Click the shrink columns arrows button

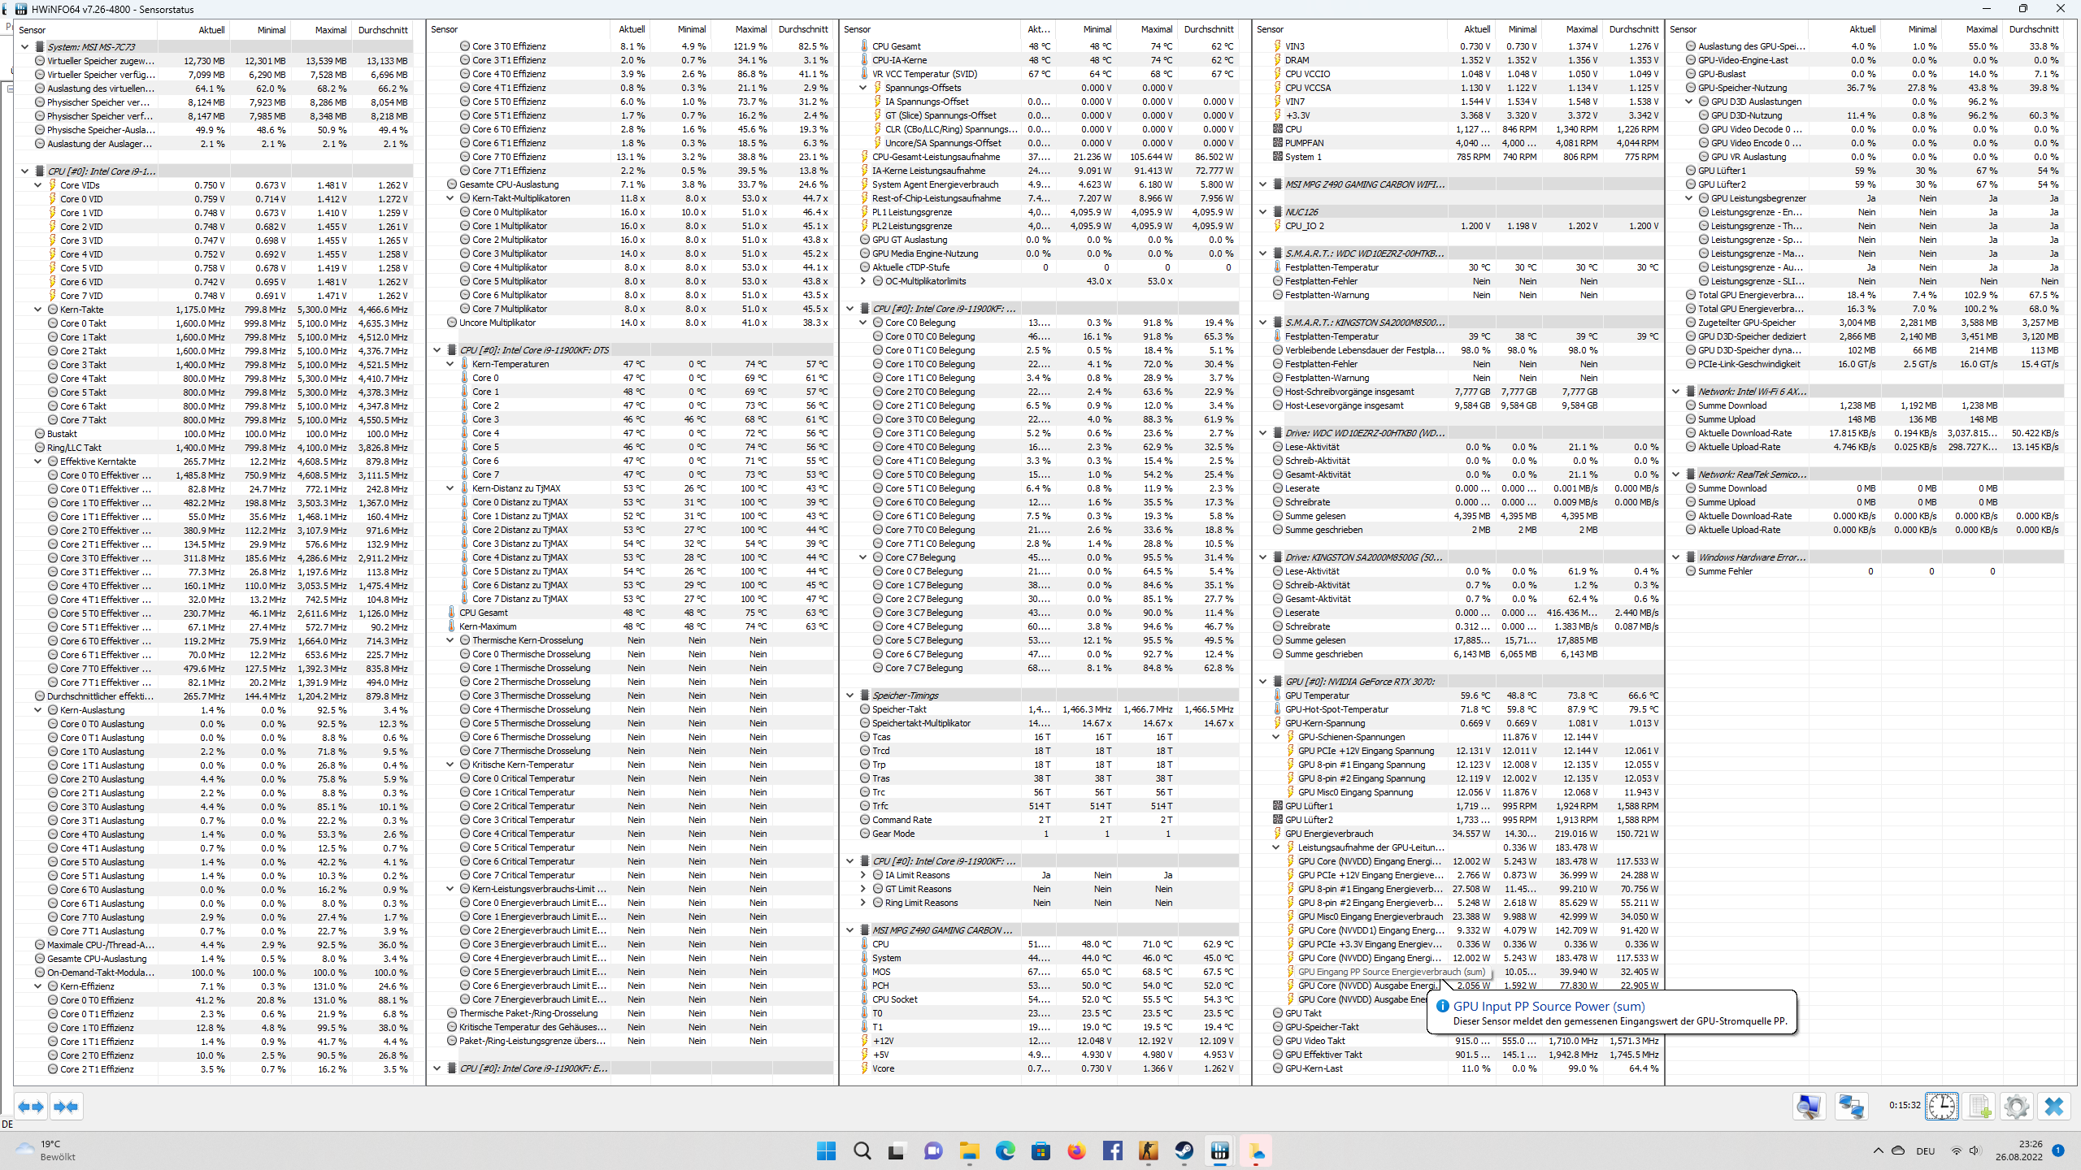pos(66,1107)
